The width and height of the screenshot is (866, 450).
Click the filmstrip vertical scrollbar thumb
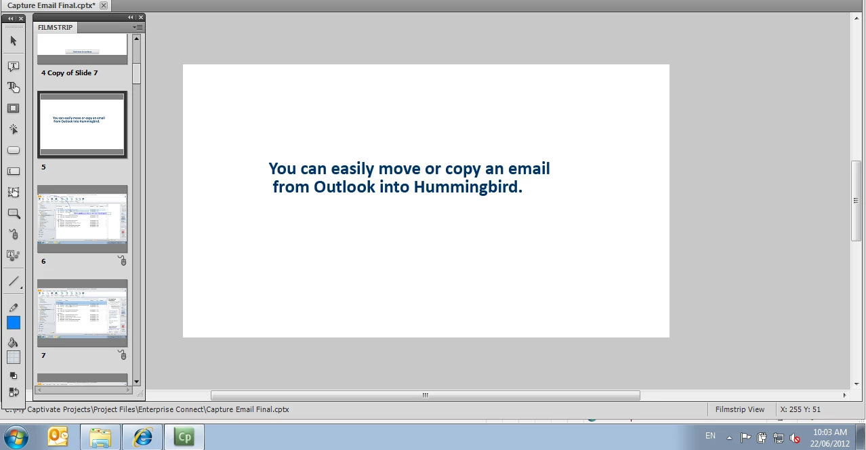(x=136, y=73)
